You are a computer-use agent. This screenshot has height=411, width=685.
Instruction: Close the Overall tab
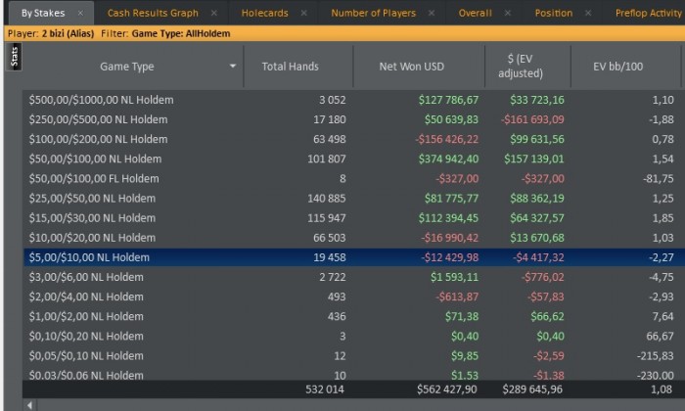508,14
